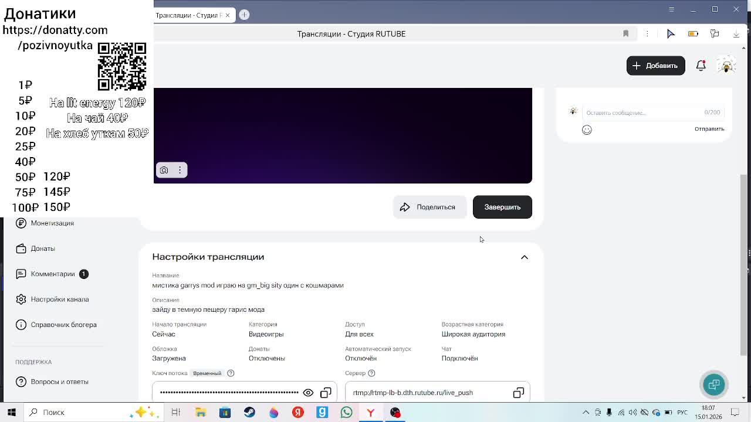Open the channel avatar profile menu
The image size is (751, 422).
(x=726, y=66)
